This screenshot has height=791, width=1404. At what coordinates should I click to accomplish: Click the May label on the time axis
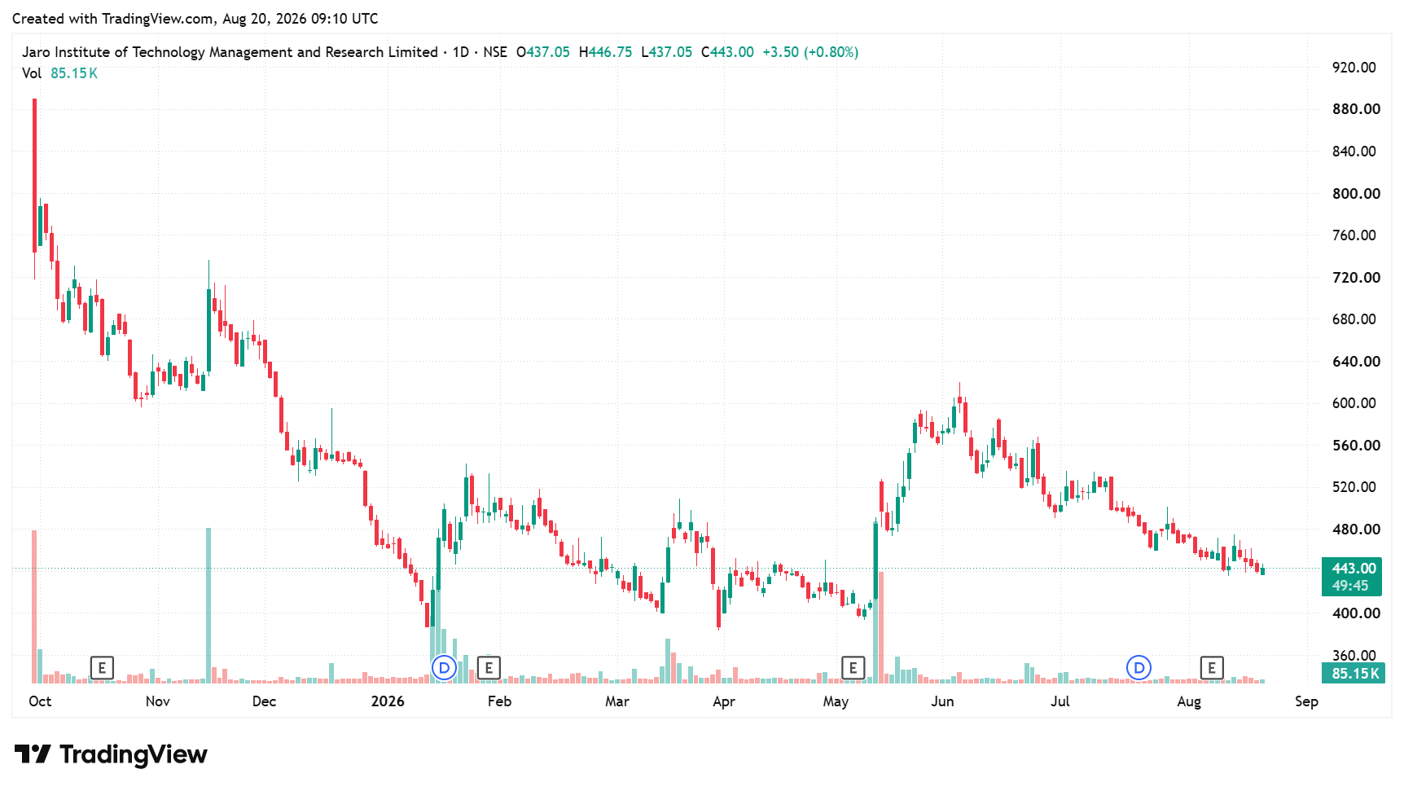pyautogui.click(x=836, y=701)
